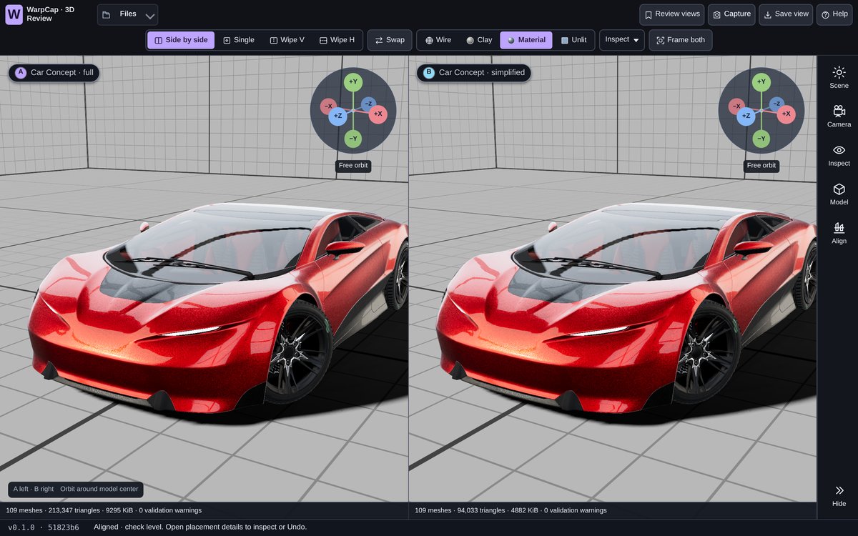The image size is (858, 536).
Task: Open the Camera panel in the sidebar
Action: tap(839, 116)
